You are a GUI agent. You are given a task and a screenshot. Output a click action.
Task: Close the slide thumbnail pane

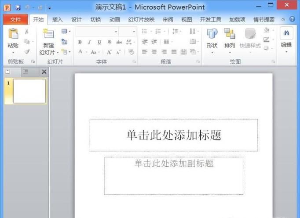(44, 71)
